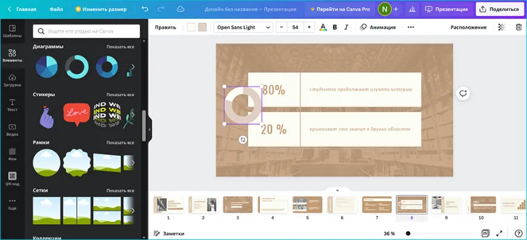Expand stickers row with right chevron
This screenshot has height=240, width=527.
point(133,115)
